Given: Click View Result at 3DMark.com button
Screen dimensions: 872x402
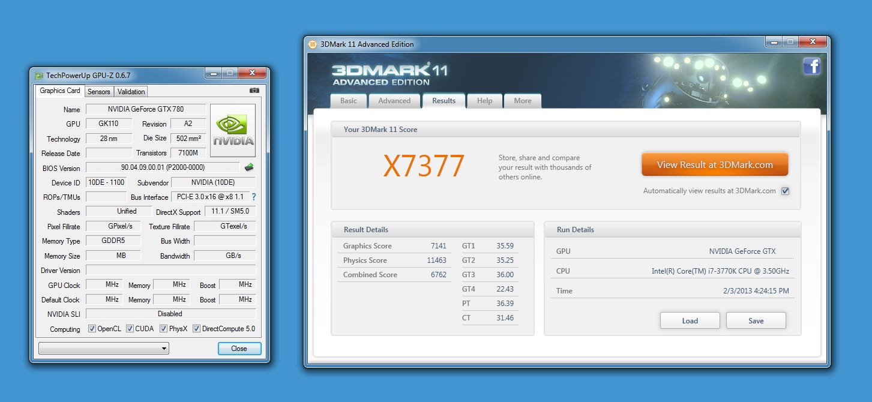Looking at the screenshot, I should coord(714,165).
